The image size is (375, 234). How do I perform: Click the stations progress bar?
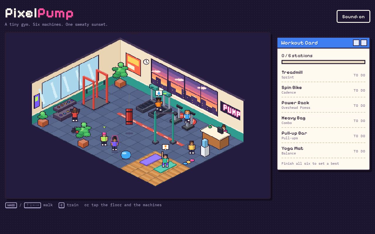323,62
